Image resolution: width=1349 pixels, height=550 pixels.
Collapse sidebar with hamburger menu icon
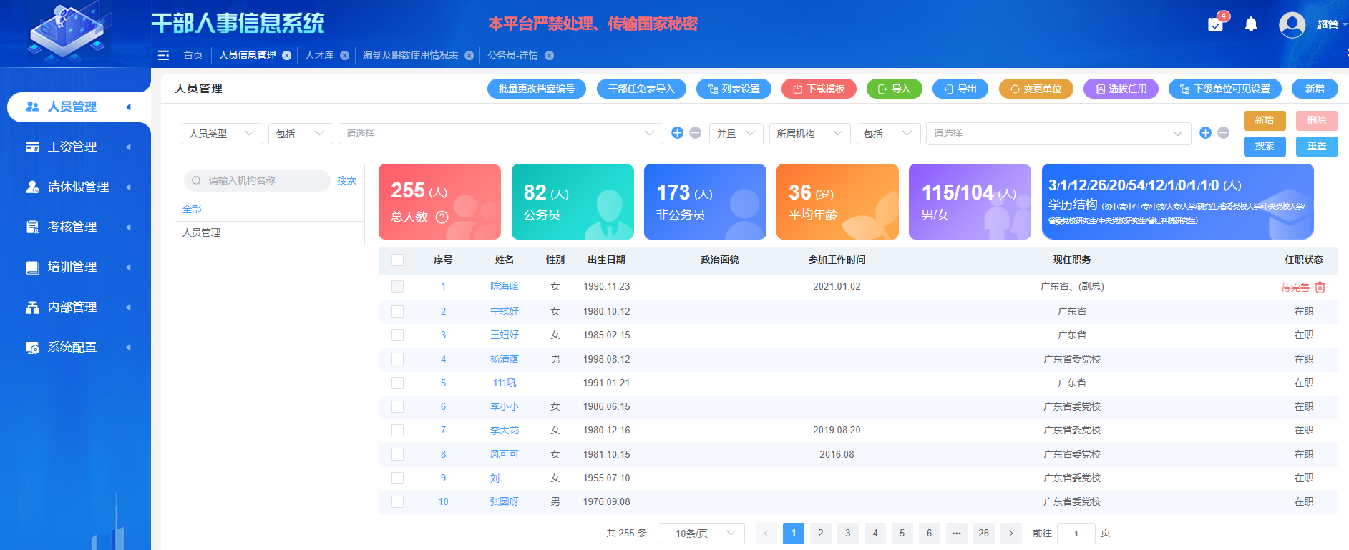click(163, 55)
